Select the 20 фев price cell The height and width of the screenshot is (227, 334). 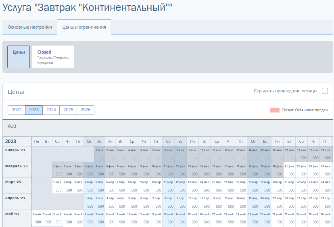pos(277,170)
